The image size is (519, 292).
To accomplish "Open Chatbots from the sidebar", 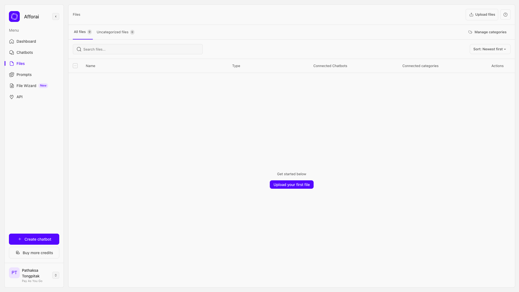I will point(24,52).
